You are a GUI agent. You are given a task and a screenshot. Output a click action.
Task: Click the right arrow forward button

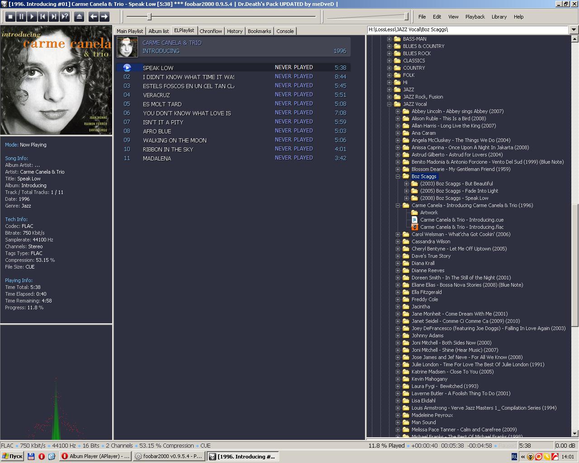click(x=104, y=17)
